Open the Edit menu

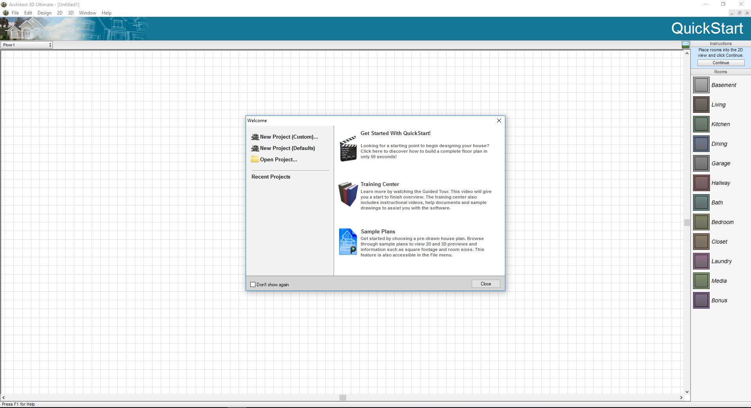point(28,13)
